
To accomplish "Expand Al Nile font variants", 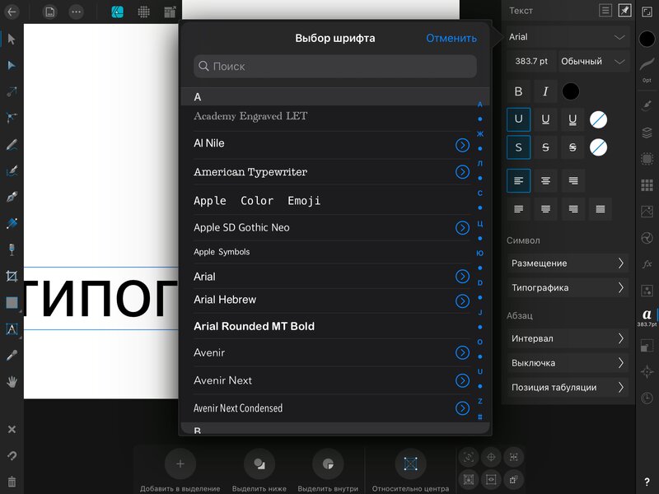I will [x=462, y=145].
